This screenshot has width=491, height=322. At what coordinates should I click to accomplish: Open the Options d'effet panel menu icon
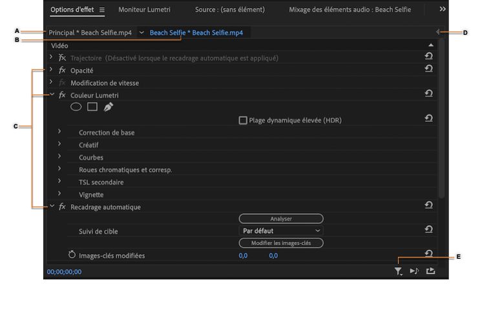[102, 10]
